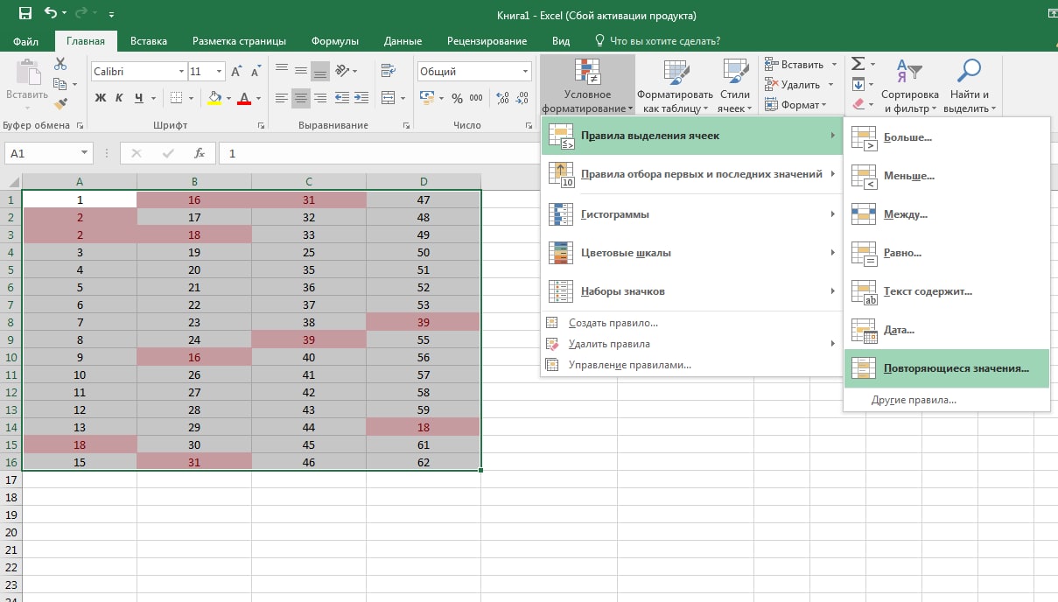The height and width of the screenshot is (602, 1058).
Task: Click the Insert Function fx icon
Action: point(200,153)
